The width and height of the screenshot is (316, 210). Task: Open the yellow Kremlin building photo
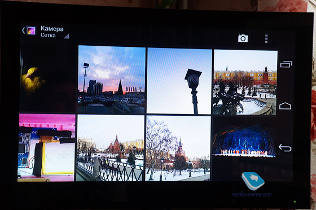point(245,82)
